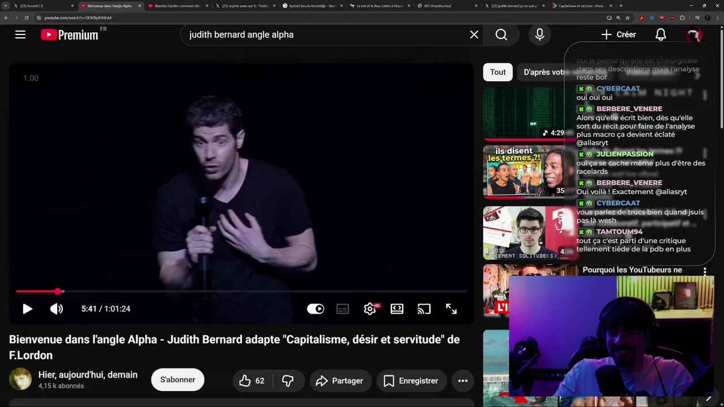Viewport: 724px width, 407px height.
Task: Switch to theater mode
Action: (x=397, y=309)
